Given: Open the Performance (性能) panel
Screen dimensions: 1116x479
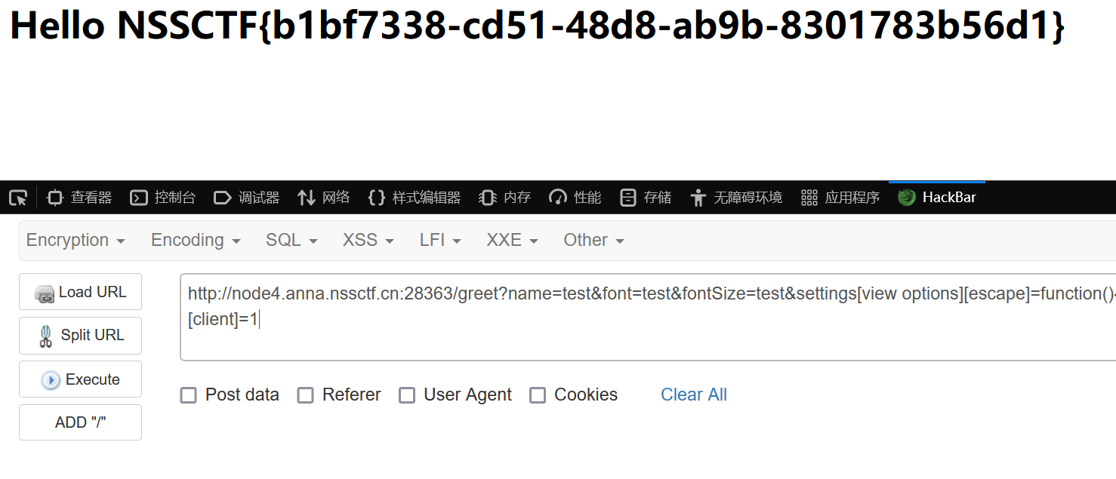Looking at the screenshot, I should coord(575,198).
